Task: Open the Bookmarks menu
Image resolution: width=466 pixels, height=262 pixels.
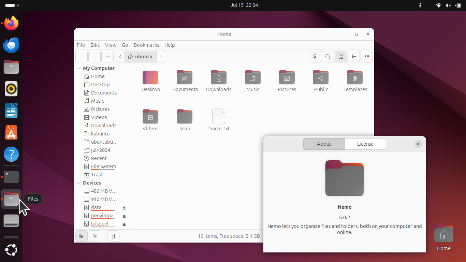Action: [146, 45]
